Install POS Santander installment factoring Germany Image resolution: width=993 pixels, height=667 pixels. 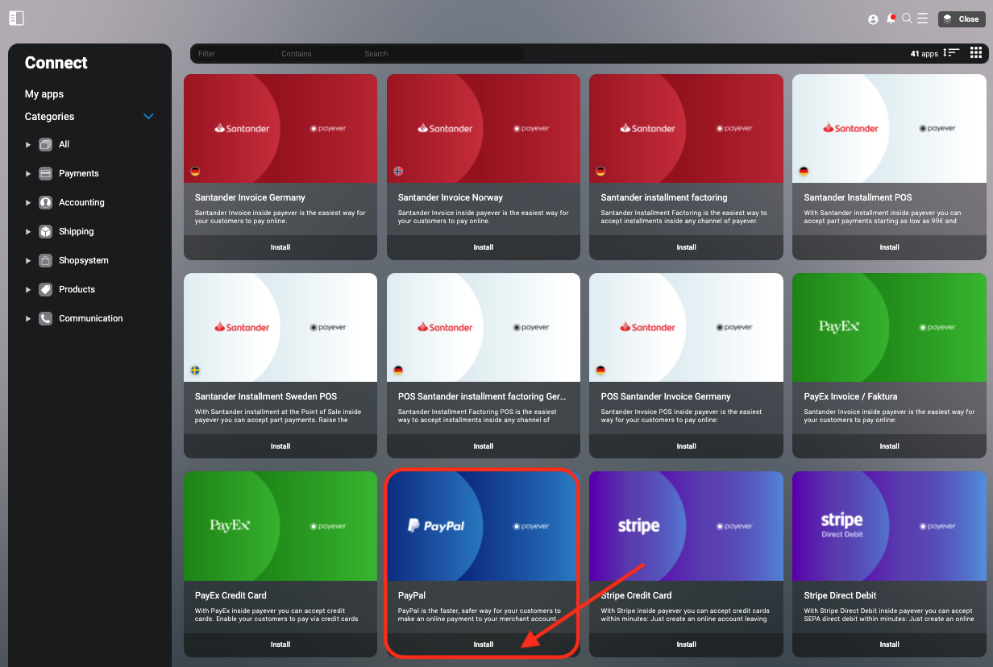[484, 446]
